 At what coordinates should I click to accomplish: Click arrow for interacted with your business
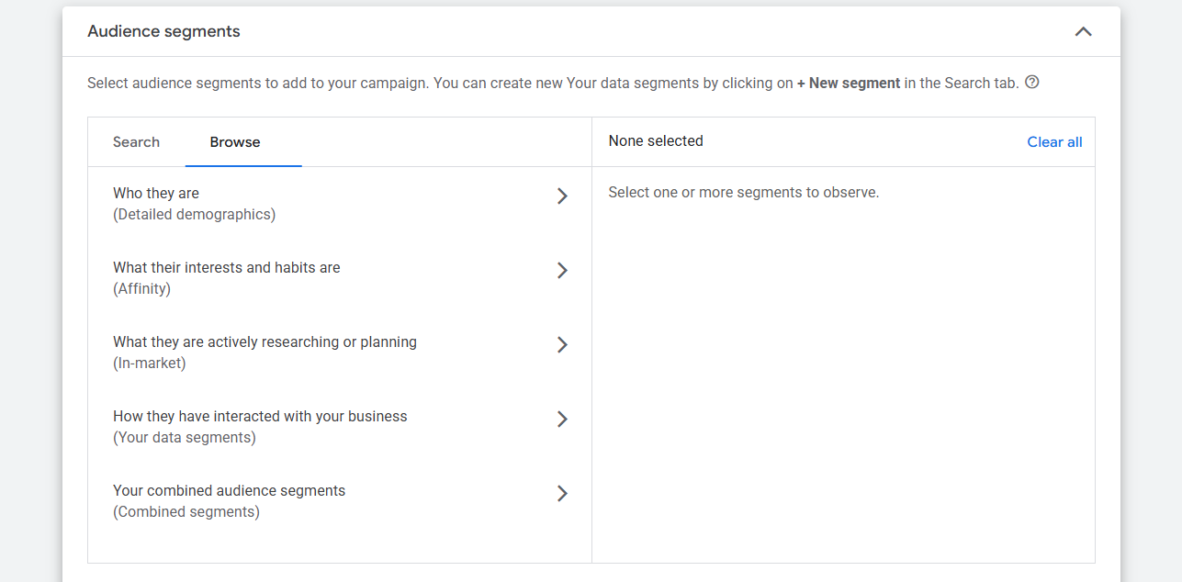tap(562, 420)
